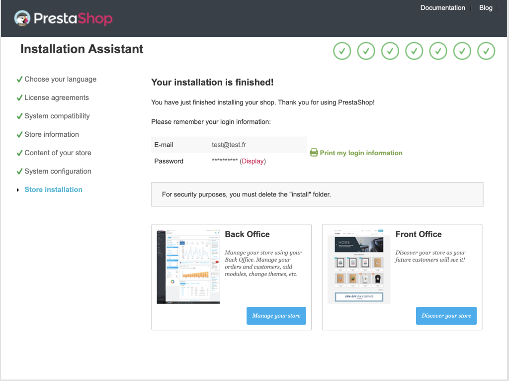Click the checkmark beside System configuration

pos(19,171)
